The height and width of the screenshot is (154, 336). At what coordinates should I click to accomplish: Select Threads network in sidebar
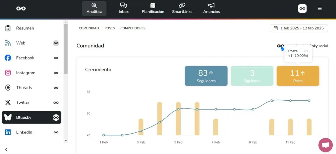coord(24,88)
